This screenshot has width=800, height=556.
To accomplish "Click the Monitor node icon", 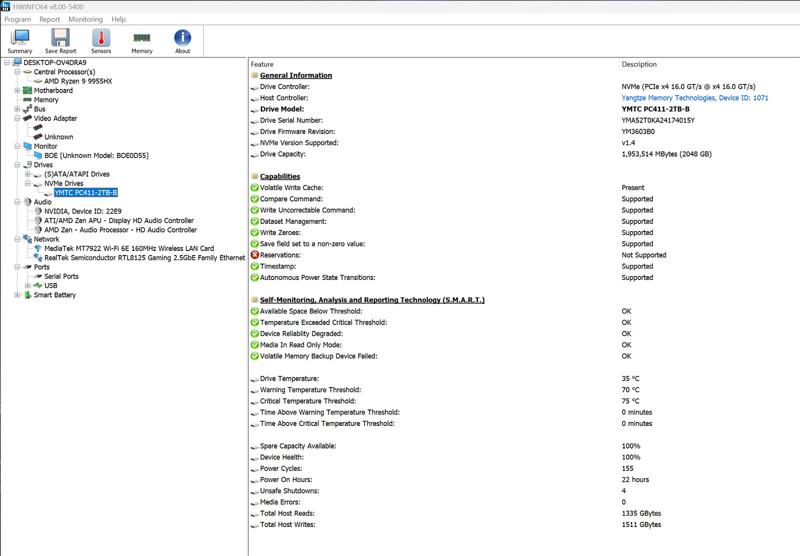I will (x=27, y=146).
